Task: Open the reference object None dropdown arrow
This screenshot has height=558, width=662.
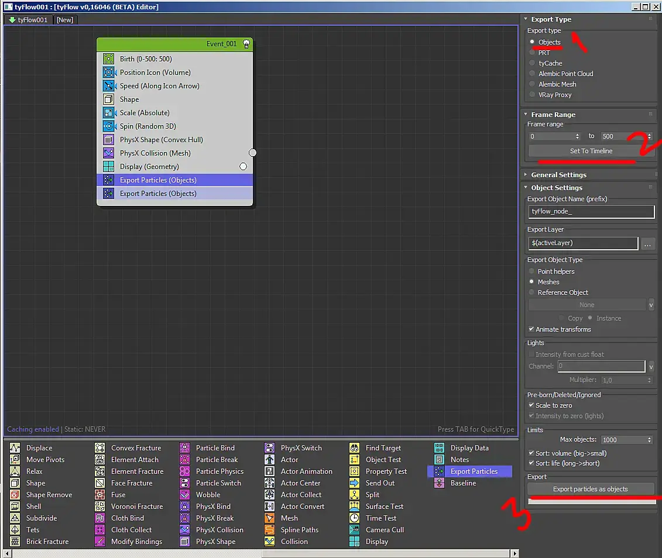Action: 651,305
